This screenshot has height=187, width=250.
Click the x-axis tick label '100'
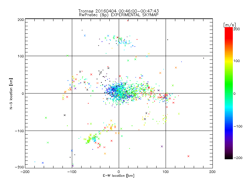(x=166, y=172)
